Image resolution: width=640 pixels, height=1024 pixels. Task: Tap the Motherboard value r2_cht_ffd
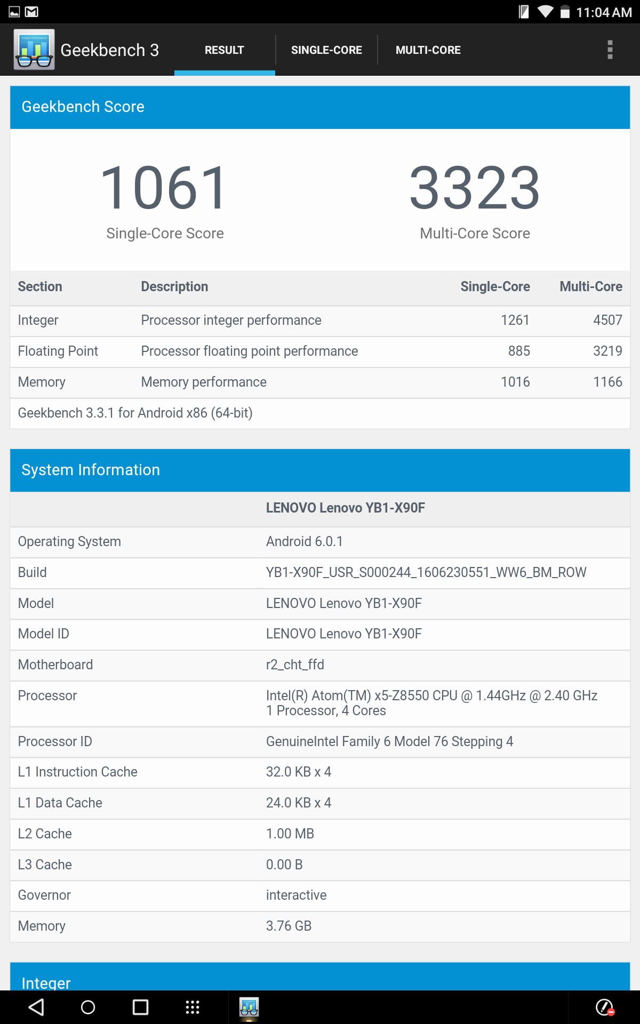pos(295,665)
